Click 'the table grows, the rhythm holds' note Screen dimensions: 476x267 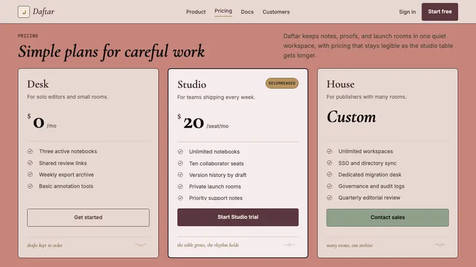point(208,245)
